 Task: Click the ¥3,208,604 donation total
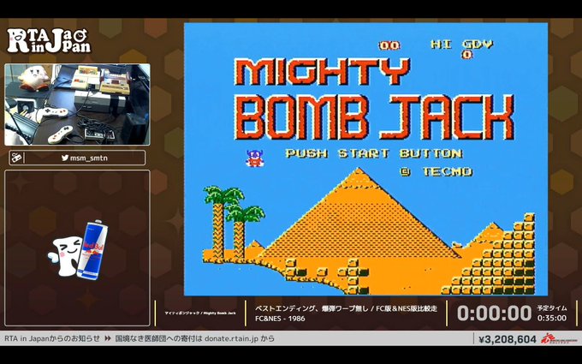[x=508, y=339]
